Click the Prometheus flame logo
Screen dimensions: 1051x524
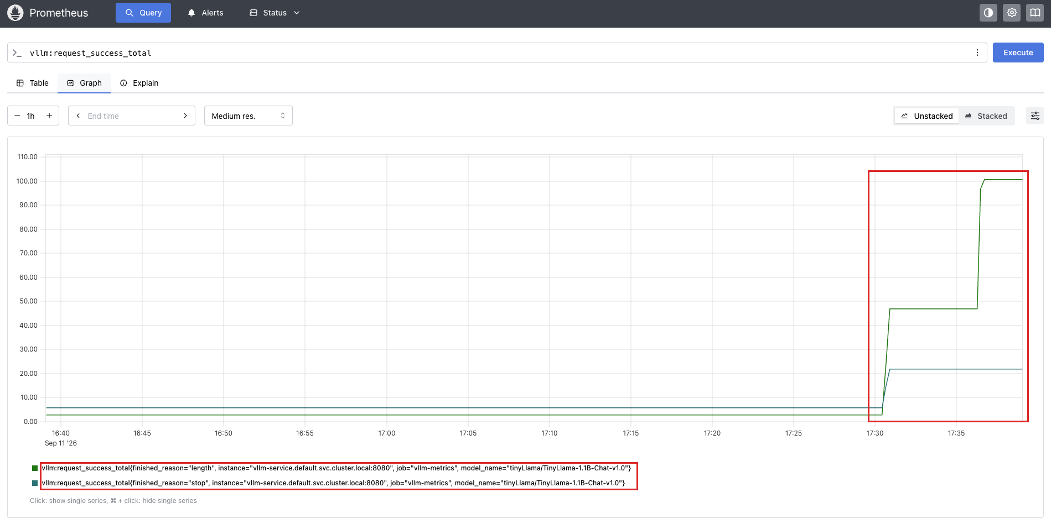pos(15,13)
